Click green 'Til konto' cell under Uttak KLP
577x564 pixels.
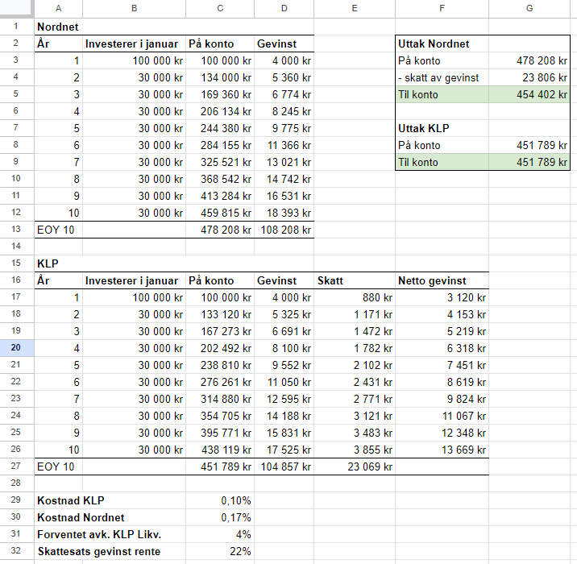point(442,162)
